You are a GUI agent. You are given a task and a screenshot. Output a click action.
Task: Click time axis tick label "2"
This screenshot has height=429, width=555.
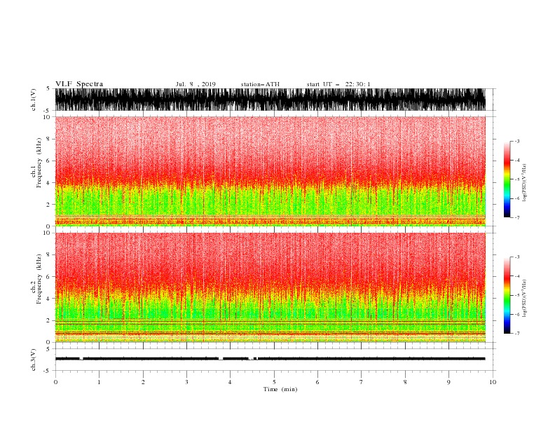pos(143,382)
